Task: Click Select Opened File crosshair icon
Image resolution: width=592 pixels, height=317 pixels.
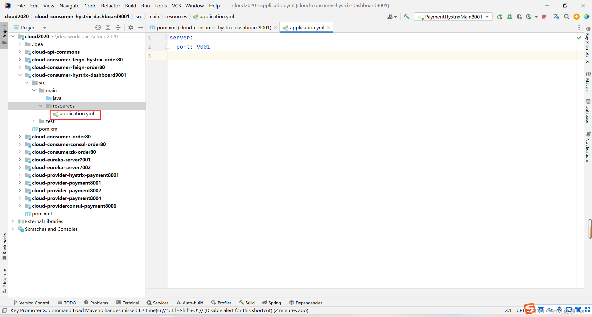Action: [98, 27]
